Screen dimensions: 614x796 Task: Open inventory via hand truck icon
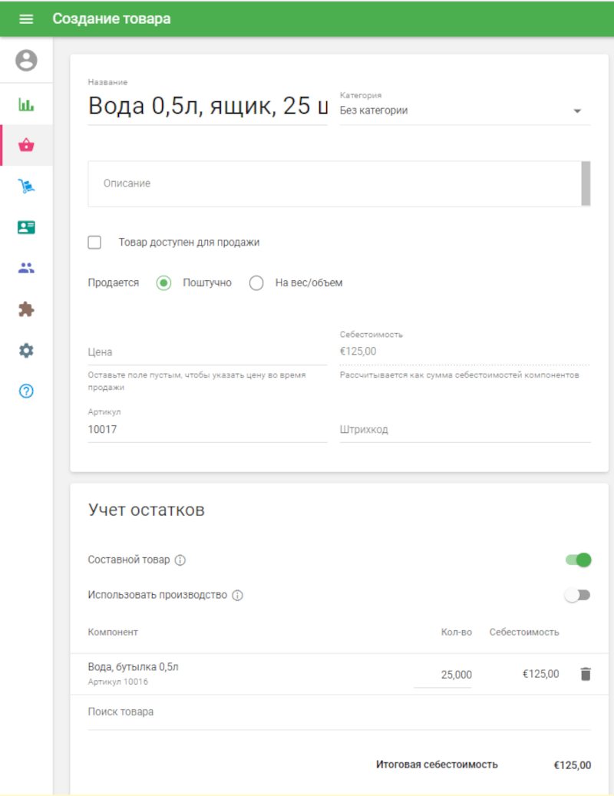tap(25, 185)
